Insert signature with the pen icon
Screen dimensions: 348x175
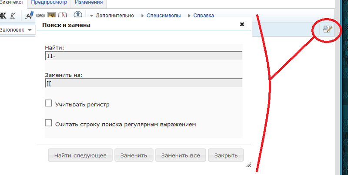pyautogui.click(x=29, y=16)
